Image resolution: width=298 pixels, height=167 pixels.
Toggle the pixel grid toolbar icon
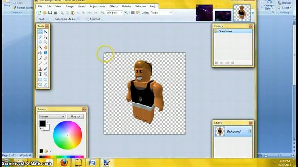point(133,13)
